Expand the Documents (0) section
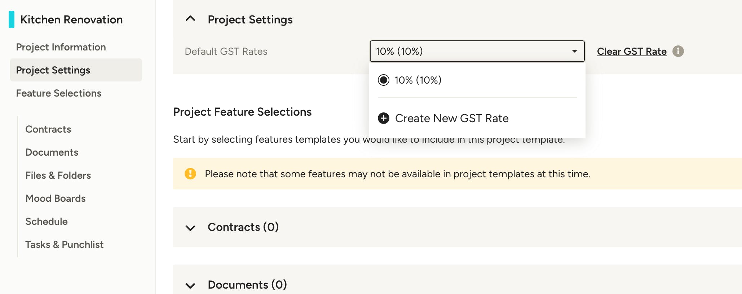Screen dimensions: 742x294 (x=190, y=285)
